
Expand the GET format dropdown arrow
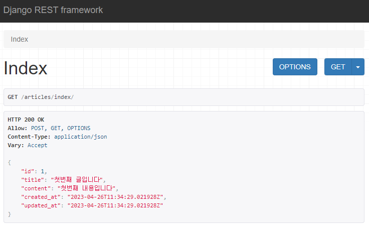(358, 67)
